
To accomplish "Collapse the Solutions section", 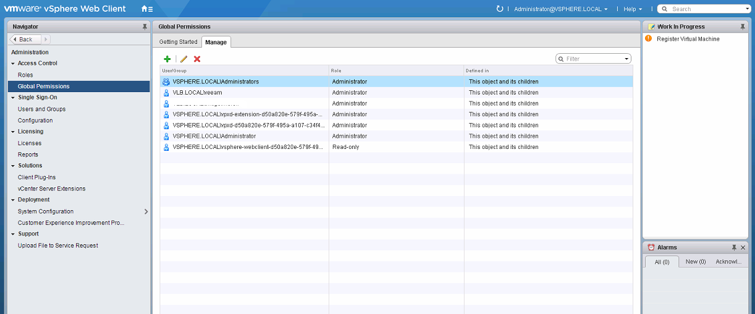I will (x=13, y=166).
